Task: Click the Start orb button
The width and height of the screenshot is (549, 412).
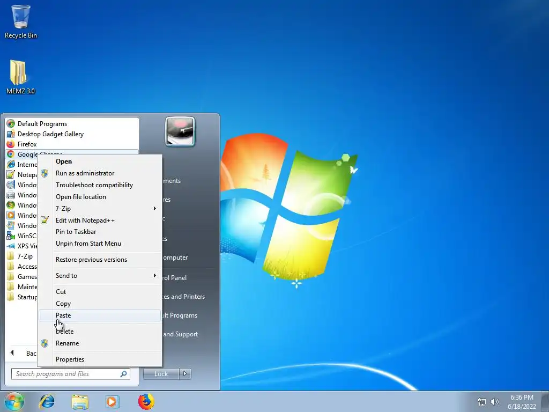Action: [x=14, y=401]
